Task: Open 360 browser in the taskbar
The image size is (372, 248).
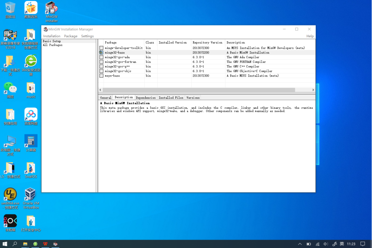Action: click(35, 244)
